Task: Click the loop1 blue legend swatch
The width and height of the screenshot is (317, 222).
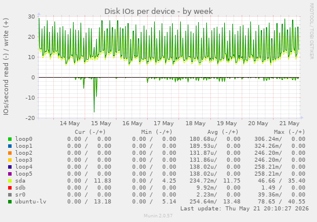Action: [10, 146]
